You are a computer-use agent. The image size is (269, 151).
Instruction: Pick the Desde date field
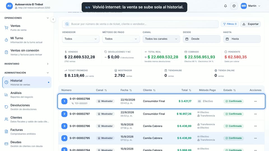201,39
